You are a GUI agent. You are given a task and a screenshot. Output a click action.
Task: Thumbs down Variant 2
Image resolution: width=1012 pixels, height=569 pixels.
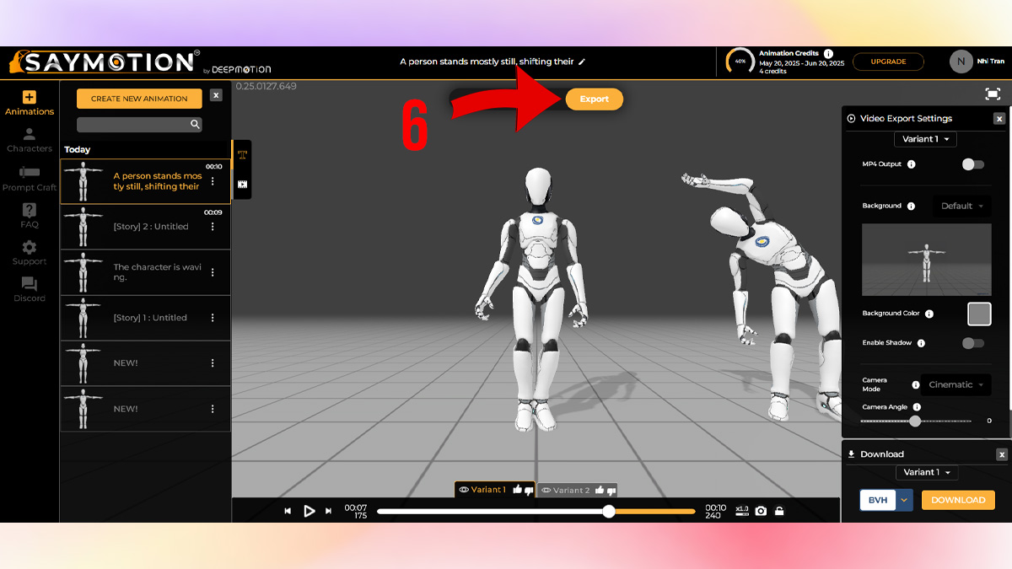coord(612,490)
